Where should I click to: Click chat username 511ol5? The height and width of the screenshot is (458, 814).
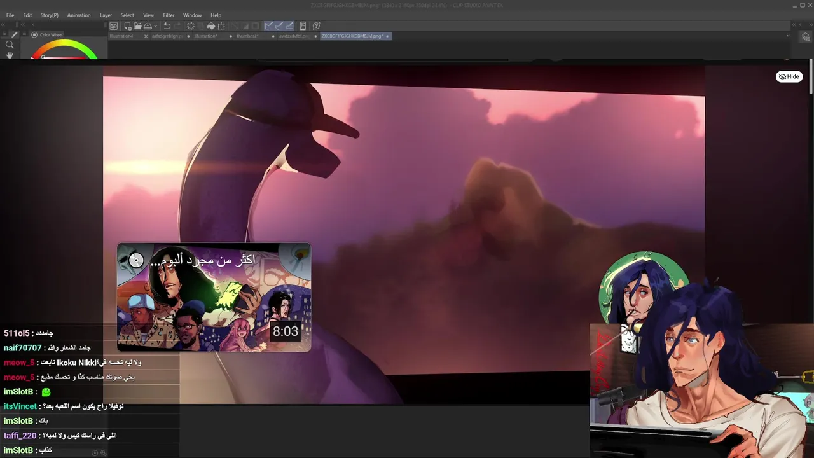pos(15,333)
